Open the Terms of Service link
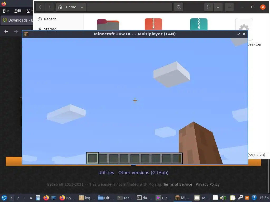 pyautogui.click(x=178, y=184)
